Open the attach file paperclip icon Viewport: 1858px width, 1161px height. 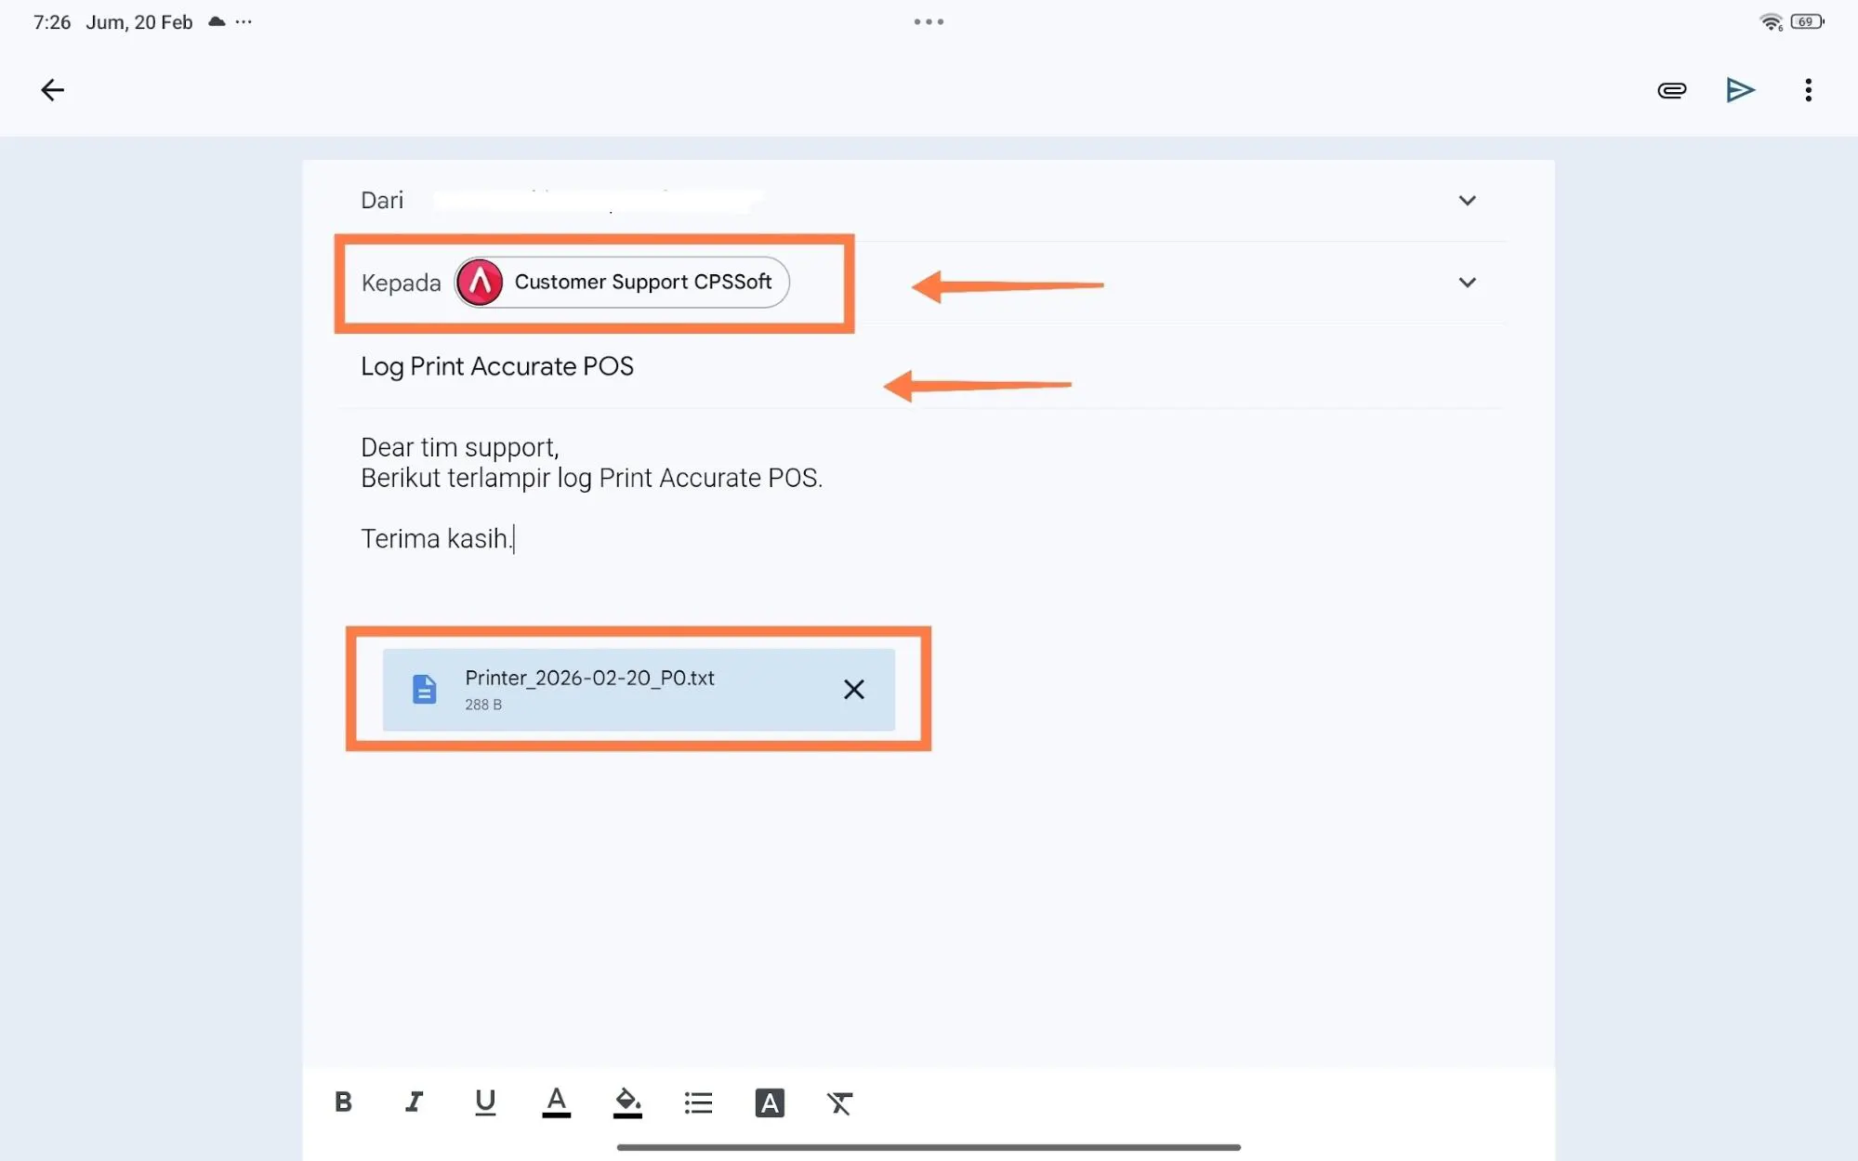[1671, 90]
